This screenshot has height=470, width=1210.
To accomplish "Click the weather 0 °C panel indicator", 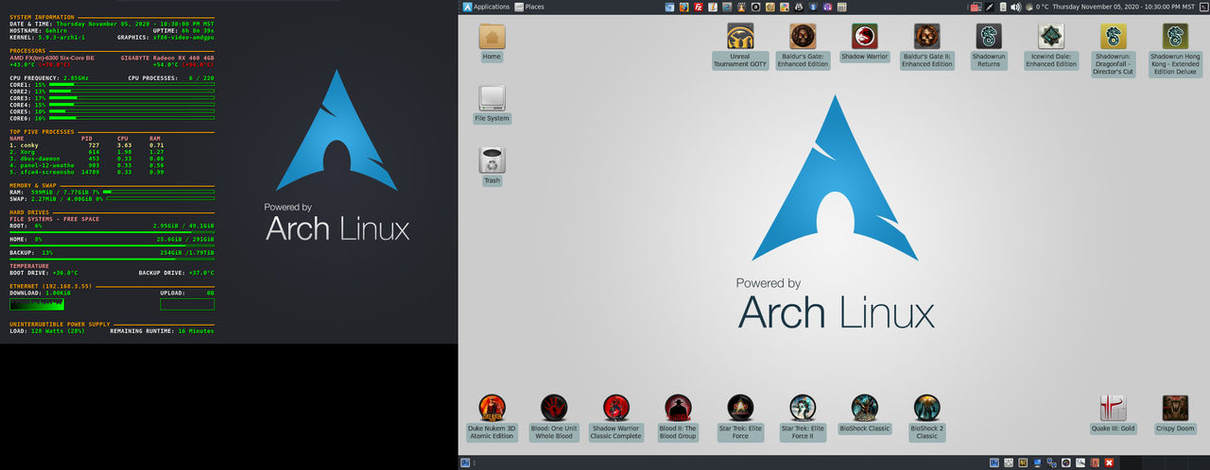I will (1036, 7).
